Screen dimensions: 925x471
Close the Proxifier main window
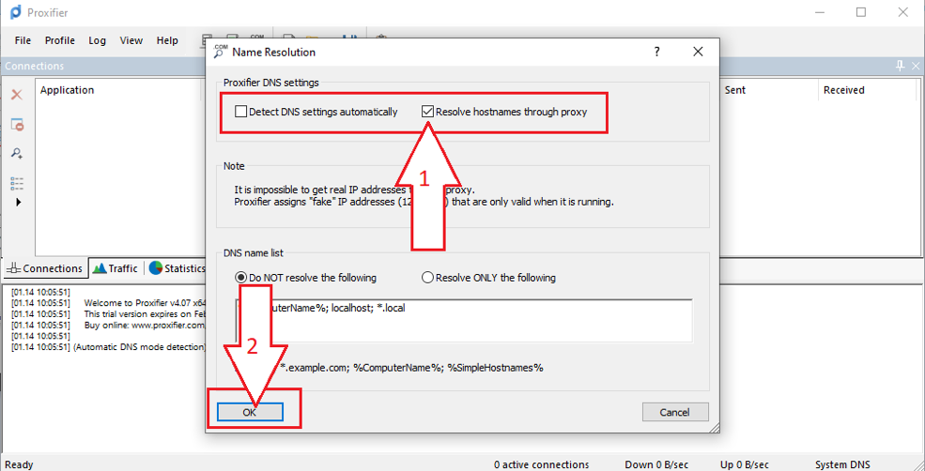tap(902, 12)
